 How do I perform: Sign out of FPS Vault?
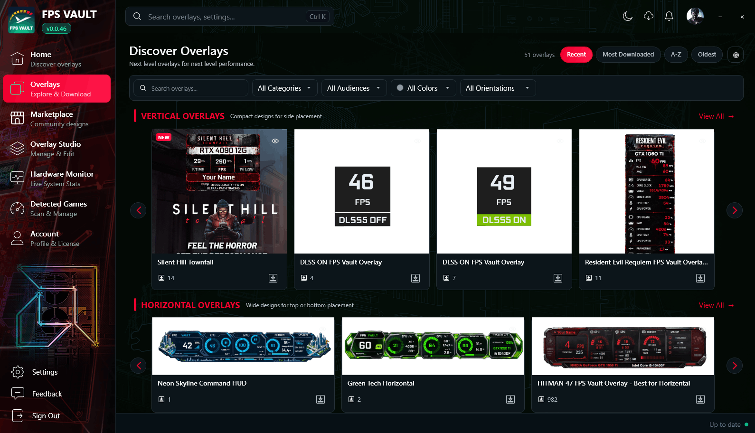click(57, 416)
